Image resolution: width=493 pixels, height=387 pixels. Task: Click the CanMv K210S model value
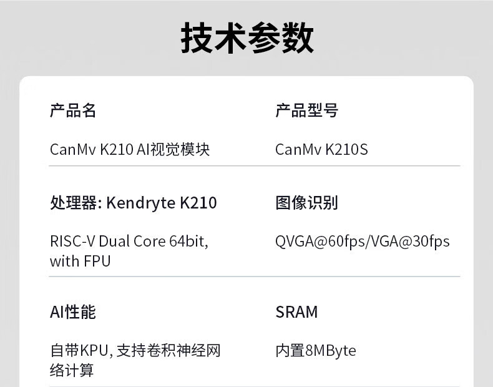[x=321, y=150]
